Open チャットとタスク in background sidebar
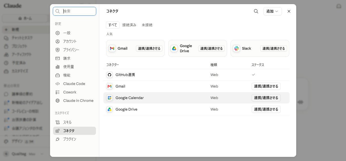 pos(22,38)
